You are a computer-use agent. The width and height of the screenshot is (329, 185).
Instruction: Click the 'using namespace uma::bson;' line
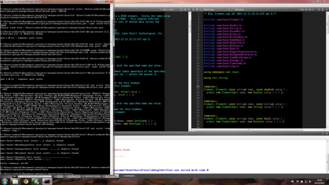pos(221,72)
